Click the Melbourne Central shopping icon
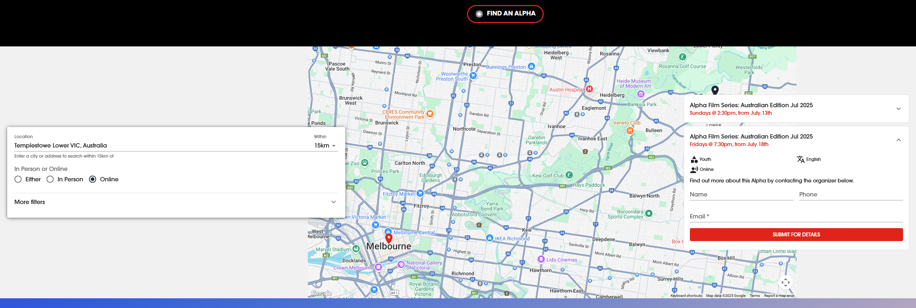Image resolution: width=916 pixels, height=308 pixels. 388,232
